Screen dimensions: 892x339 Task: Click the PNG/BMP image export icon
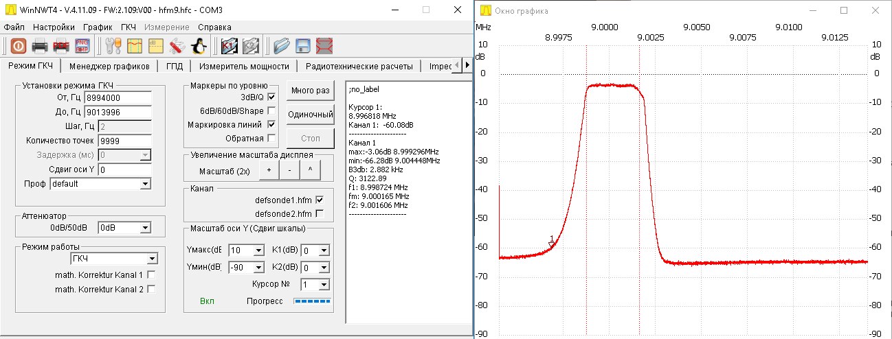point(83,46)
